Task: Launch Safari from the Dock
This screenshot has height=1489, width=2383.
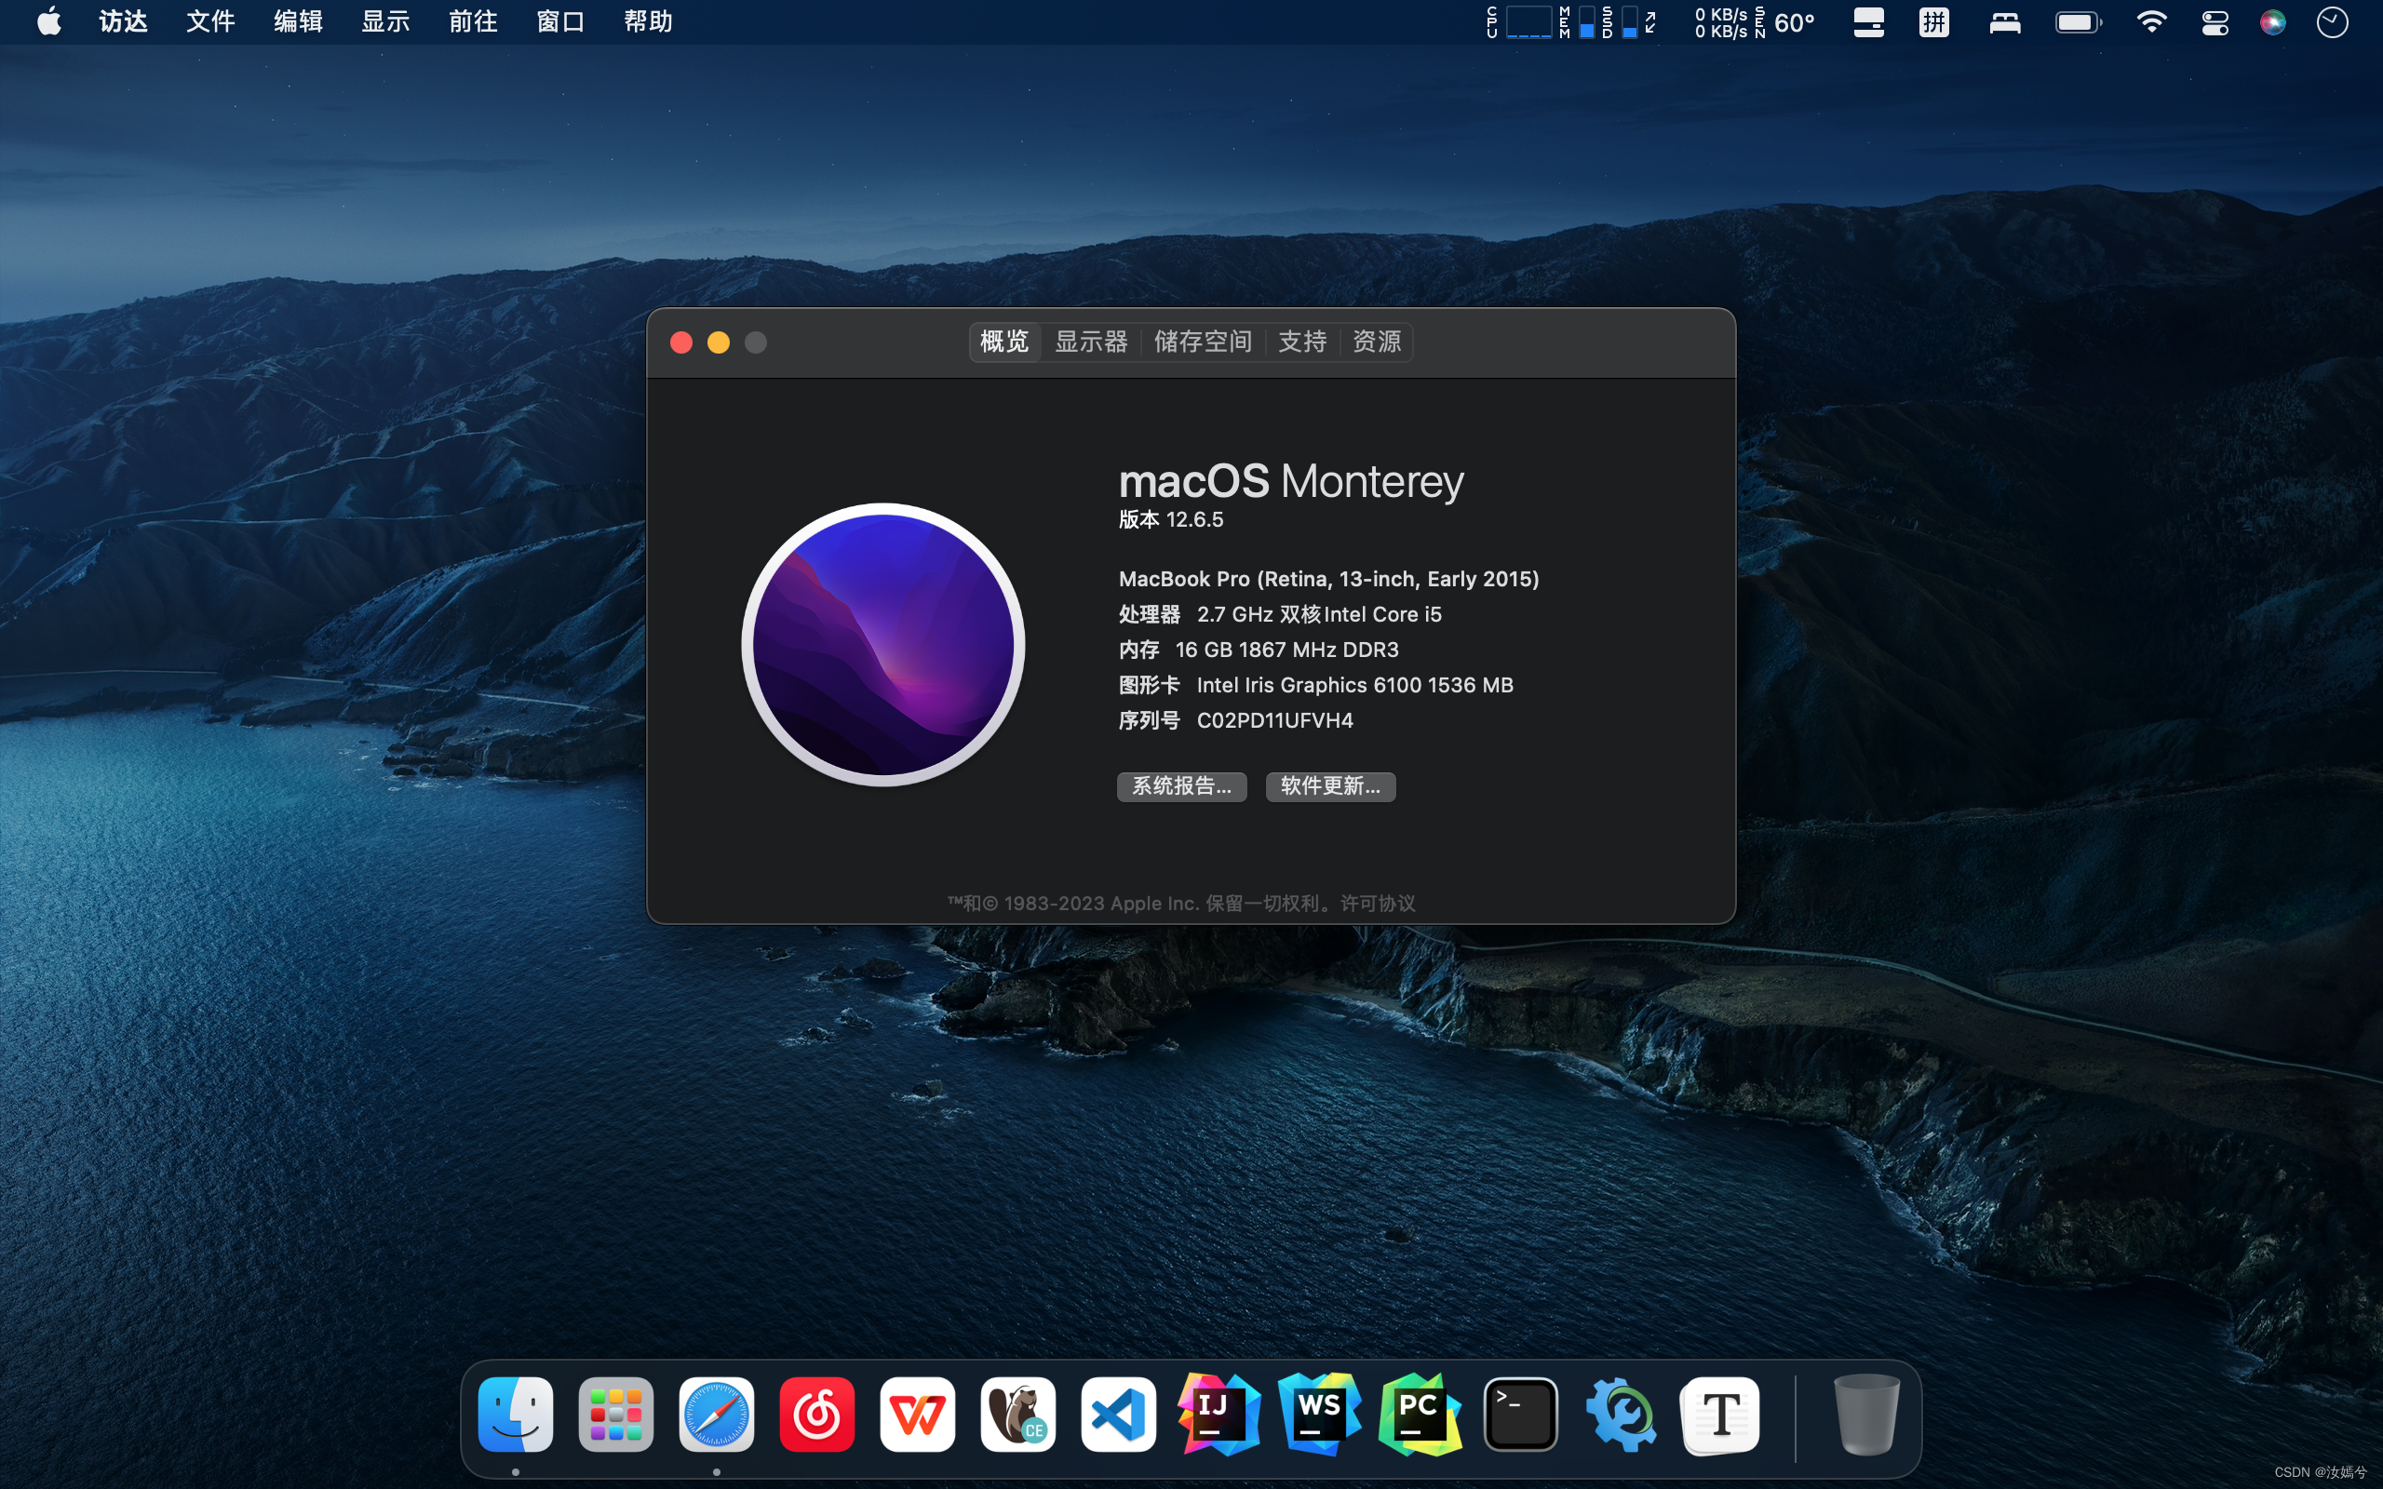Action: pyautogui.click(x=716, y=1415)
